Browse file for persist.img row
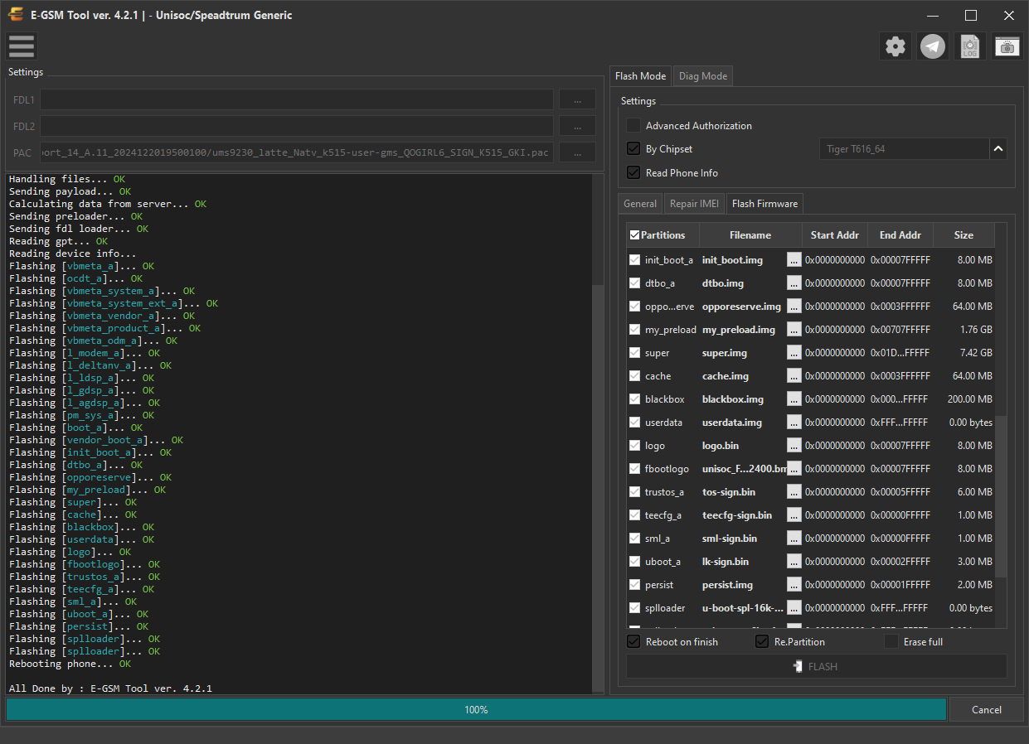The image size is (1029, 744). pos(794,585)
